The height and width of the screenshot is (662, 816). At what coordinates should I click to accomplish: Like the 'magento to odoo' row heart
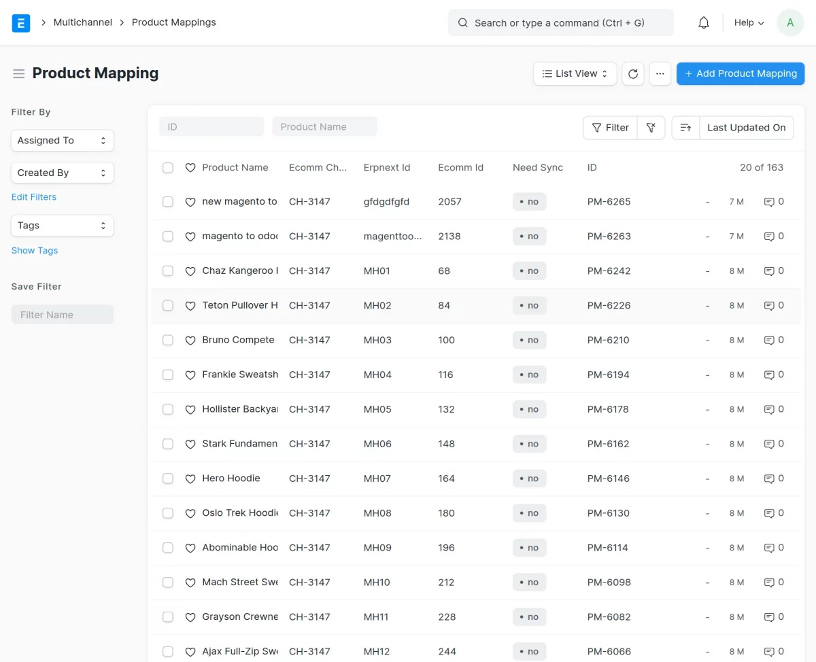(190, 237)
